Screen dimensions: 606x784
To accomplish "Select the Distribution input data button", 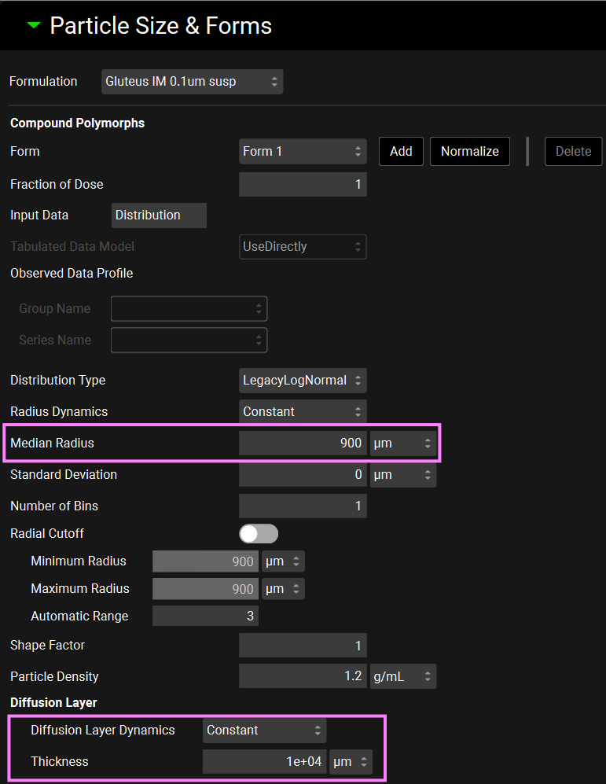I will [159, 215].
